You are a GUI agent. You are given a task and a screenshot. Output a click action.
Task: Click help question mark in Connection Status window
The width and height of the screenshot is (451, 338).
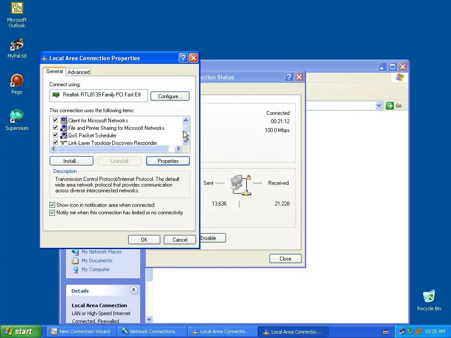(289, 77)
